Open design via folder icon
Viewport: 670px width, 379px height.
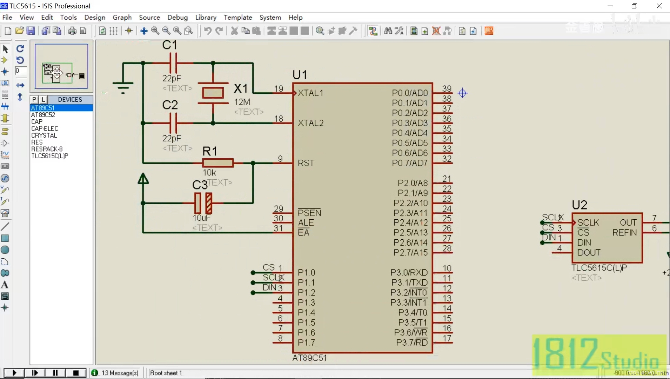click(19, 31)
